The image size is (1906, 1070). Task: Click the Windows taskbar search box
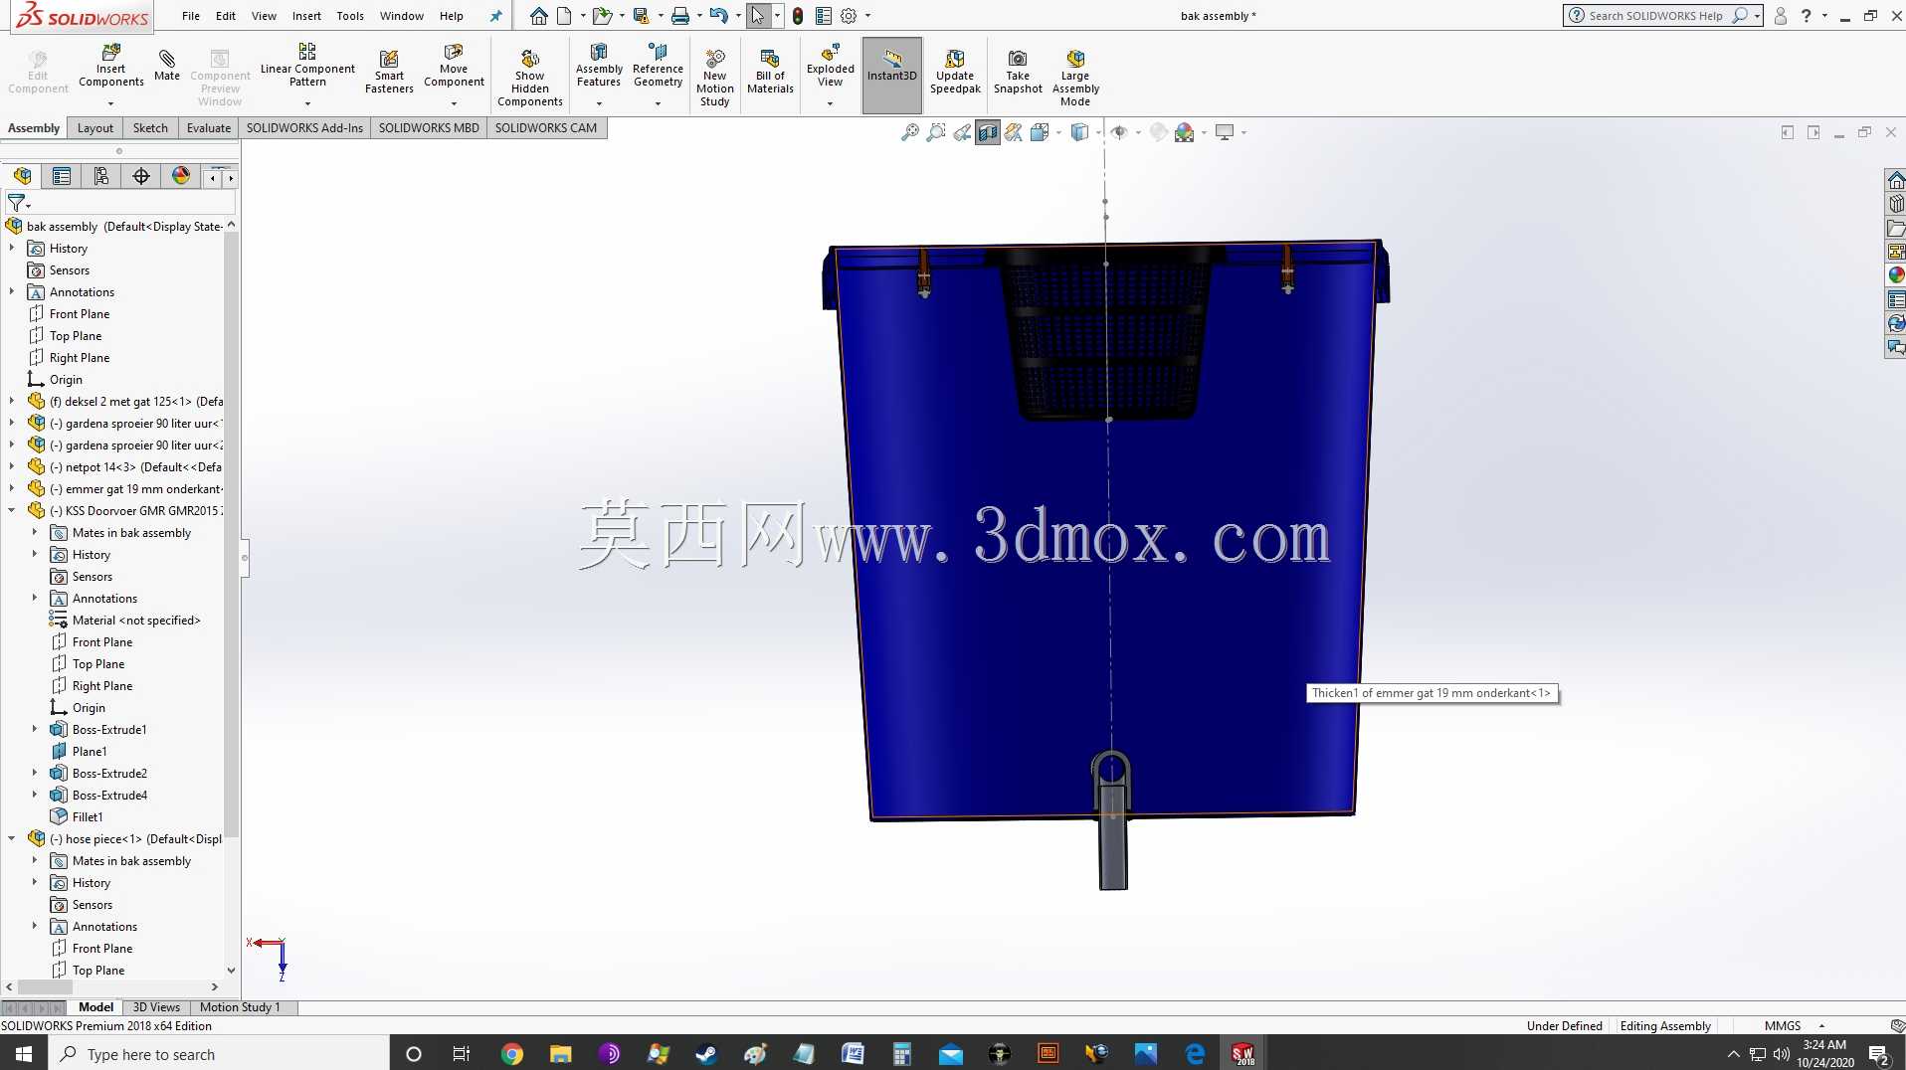click(x=218, y=1054)
